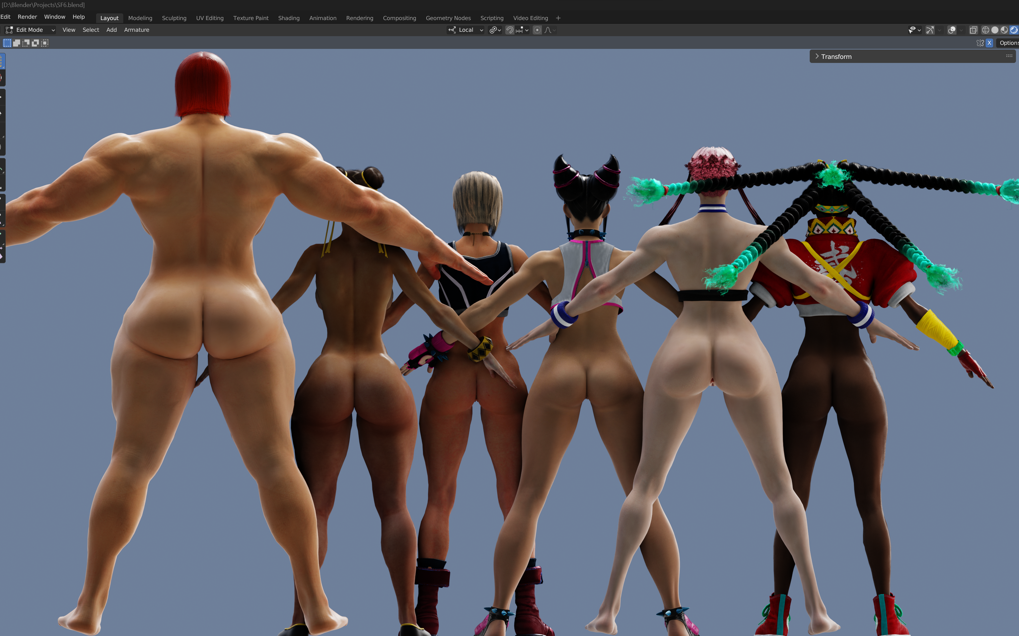Screen dimensions: 1019x636
Task: Toggle viewport overlays
Action: tap(952, 30)
